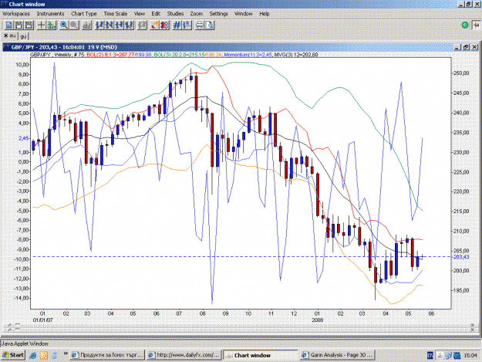Click the text label annotation icon
Screen dimensions: 482x362
pyautogui.click(x=187, y=25)
